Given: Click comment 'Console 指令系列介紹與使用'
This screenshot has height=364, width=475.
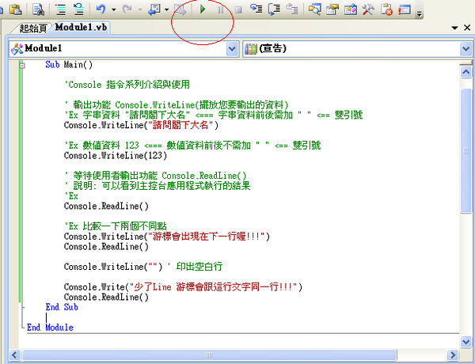Looking at the screenshot, I should click(127, 85).
